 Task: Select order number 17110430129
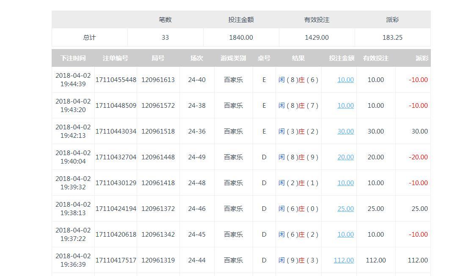point(116,183)
